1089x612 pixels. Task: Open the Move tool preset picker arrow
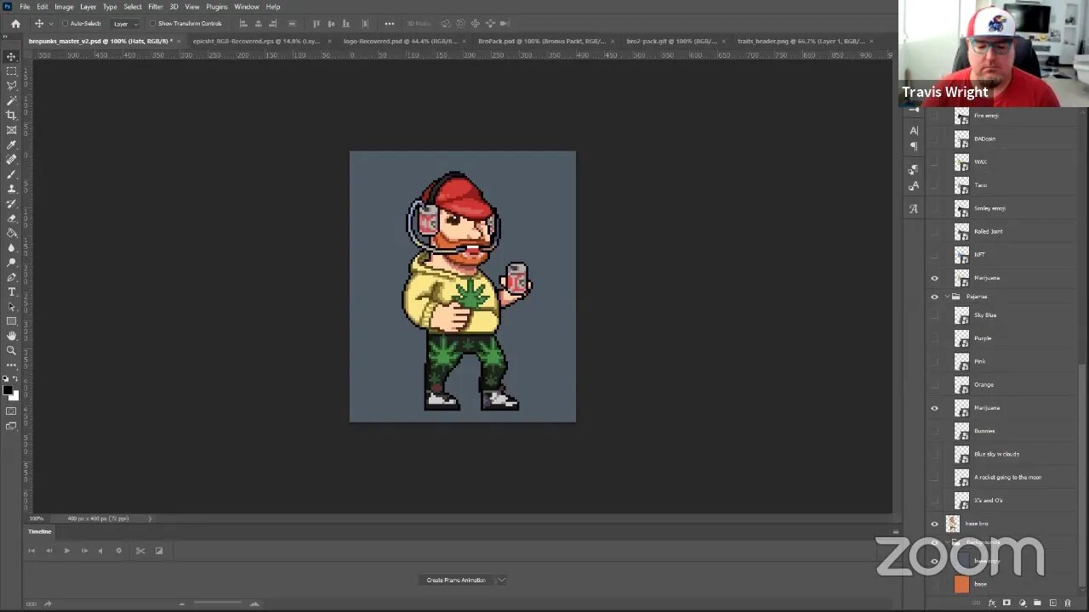click(x=51, y=24)
